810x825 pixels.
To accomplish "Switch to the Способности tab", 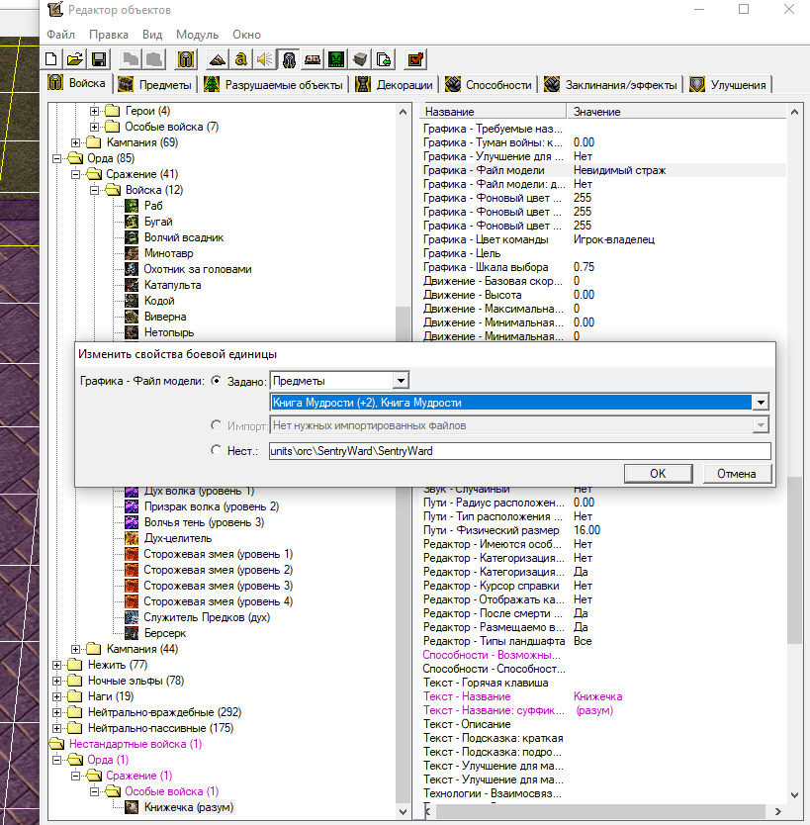I will 489,84.
